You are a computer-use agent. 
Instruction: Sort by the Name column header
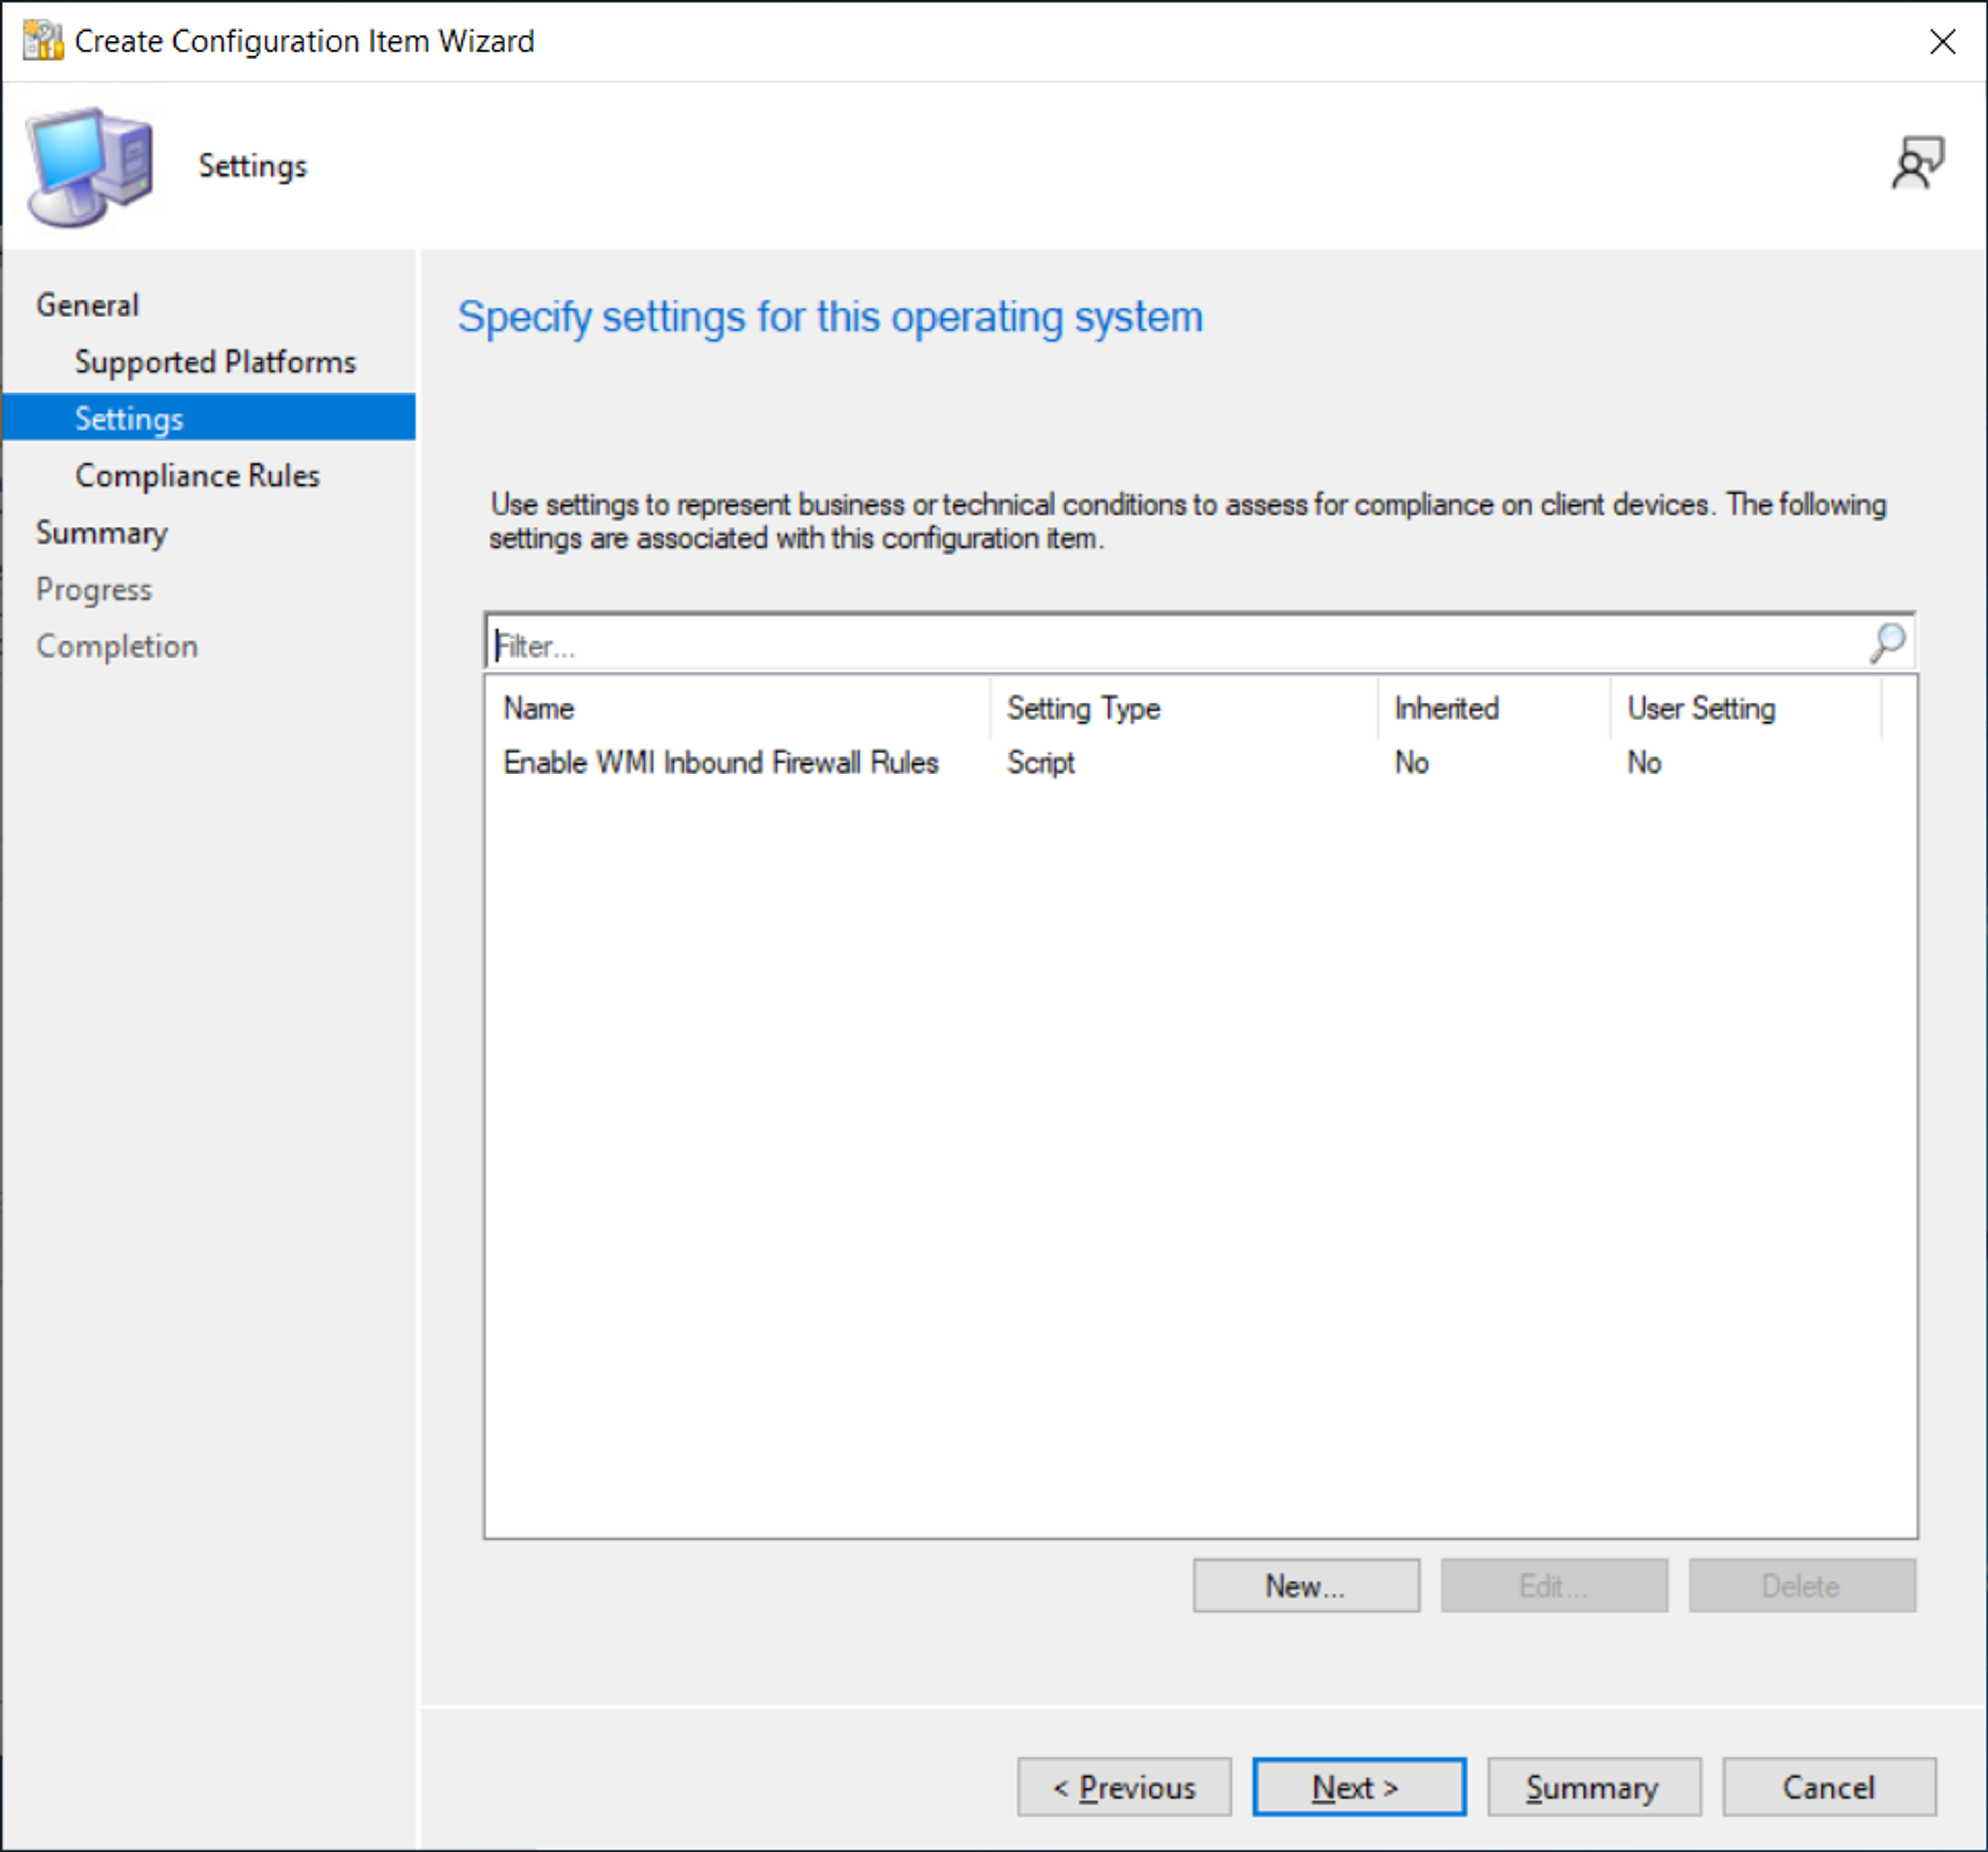tap(738, 708)
